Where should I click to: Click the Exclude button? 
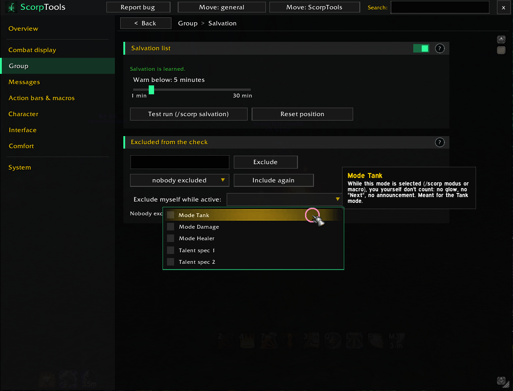click(266, 162)
